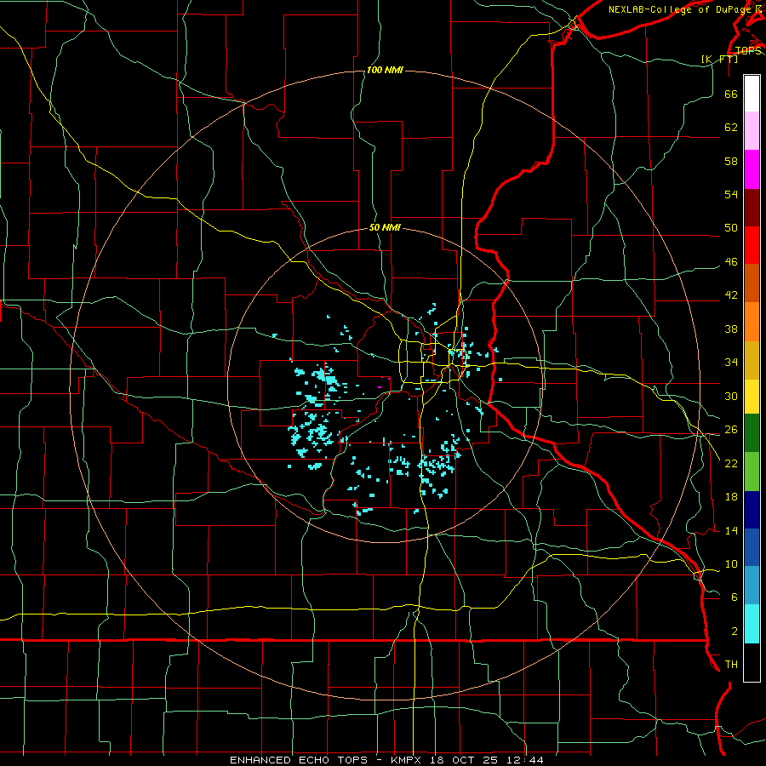The height and width of the screenshot is (766, 766).
Task: Select the bright red legend swatch
Action: (x=752, y=245)
